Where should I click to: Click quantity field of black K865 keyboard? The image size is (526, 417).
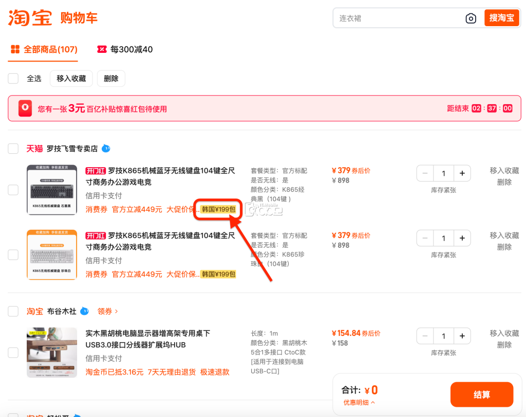443,173
